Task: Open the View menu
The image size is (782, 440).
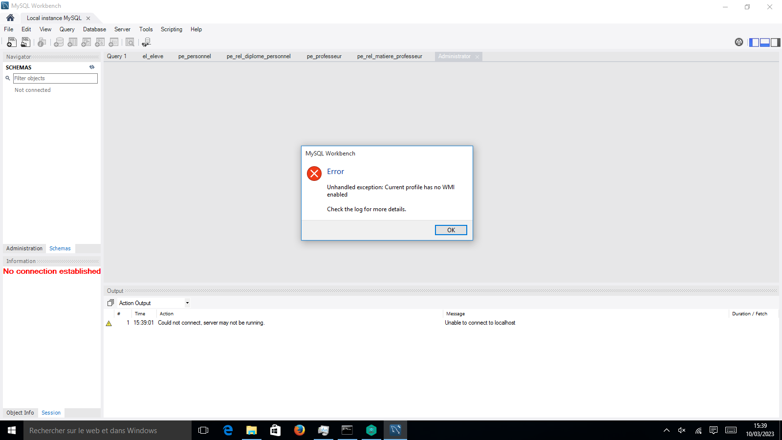Action: pyautogui.click(x=45, y=29)
